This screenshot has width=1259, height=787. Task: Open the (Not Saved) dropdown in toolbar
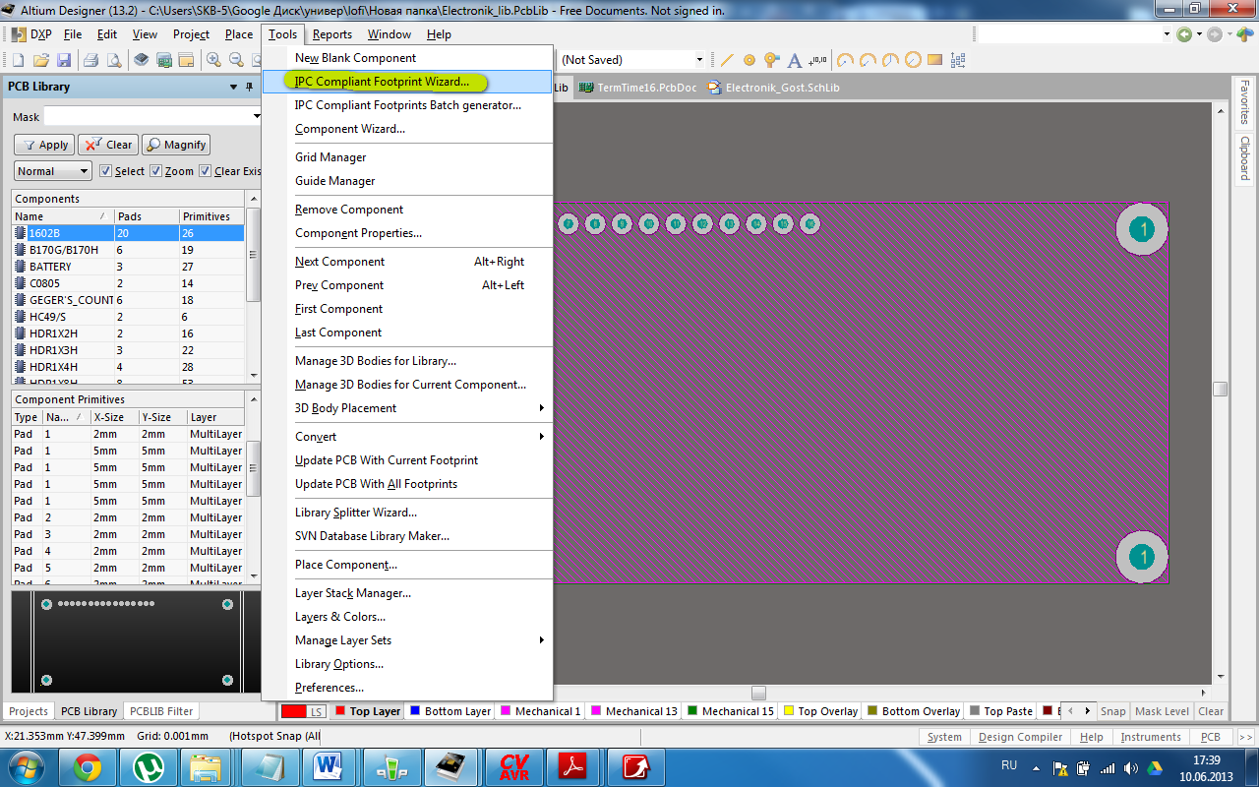pyautogui.click(x=699, y=60)
